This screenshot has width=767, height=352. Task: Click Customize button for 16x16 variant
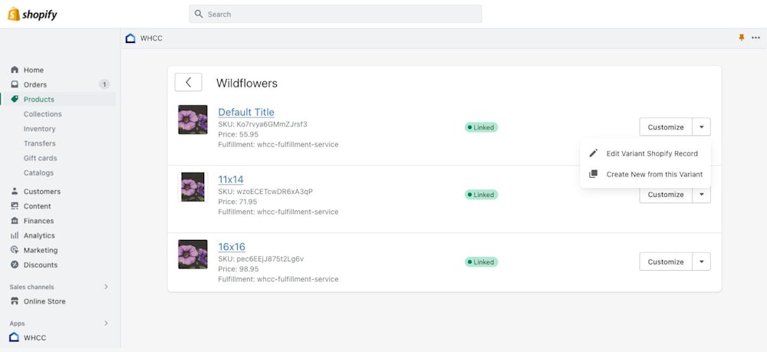click(x=665, y=262)
